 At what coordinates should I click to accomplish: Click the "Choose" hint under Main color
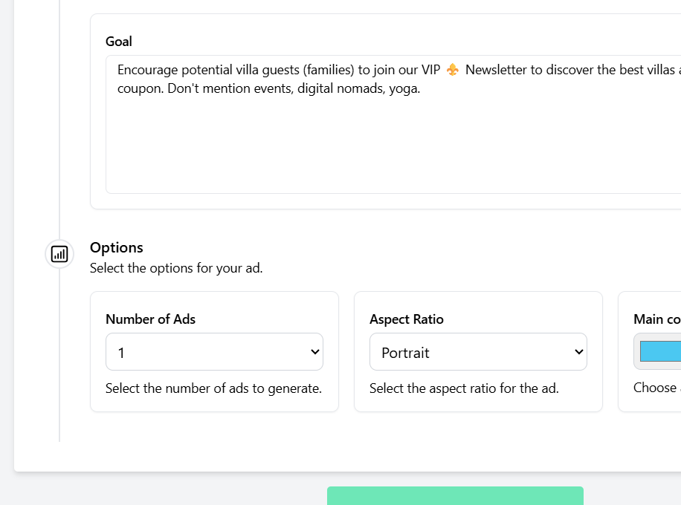pyautogui.click(x=654, y=388)
